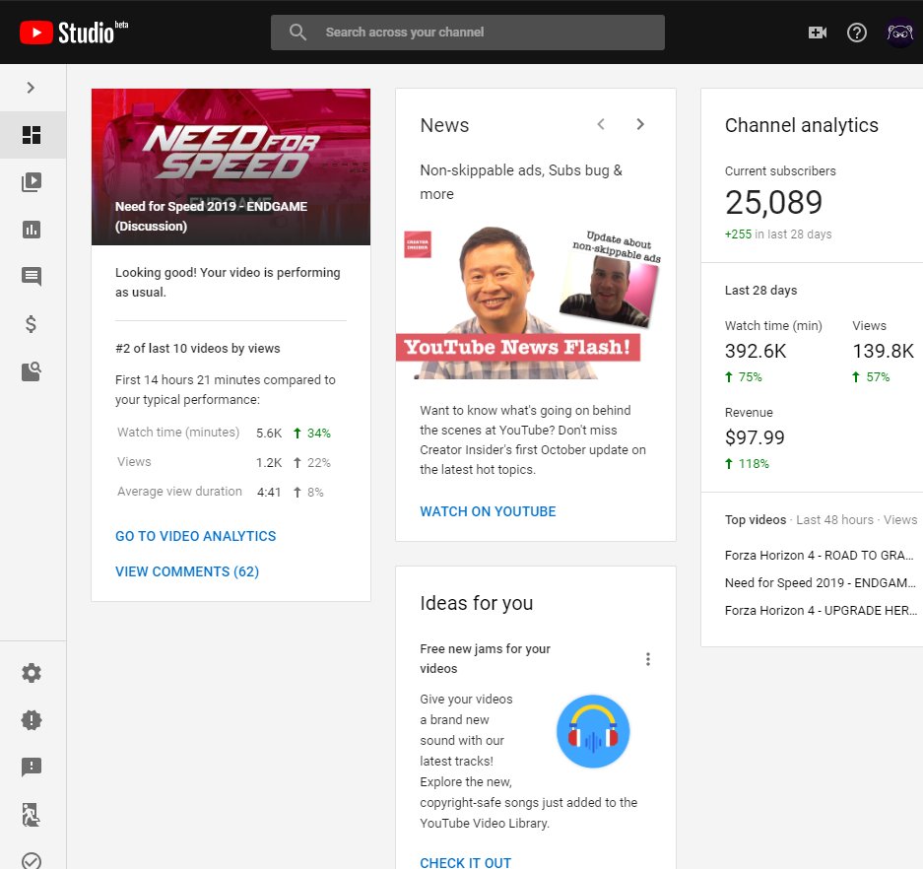The image size is (923, 869).
Task: Open Settings gear in sidebar
Action: pos(32,672)
